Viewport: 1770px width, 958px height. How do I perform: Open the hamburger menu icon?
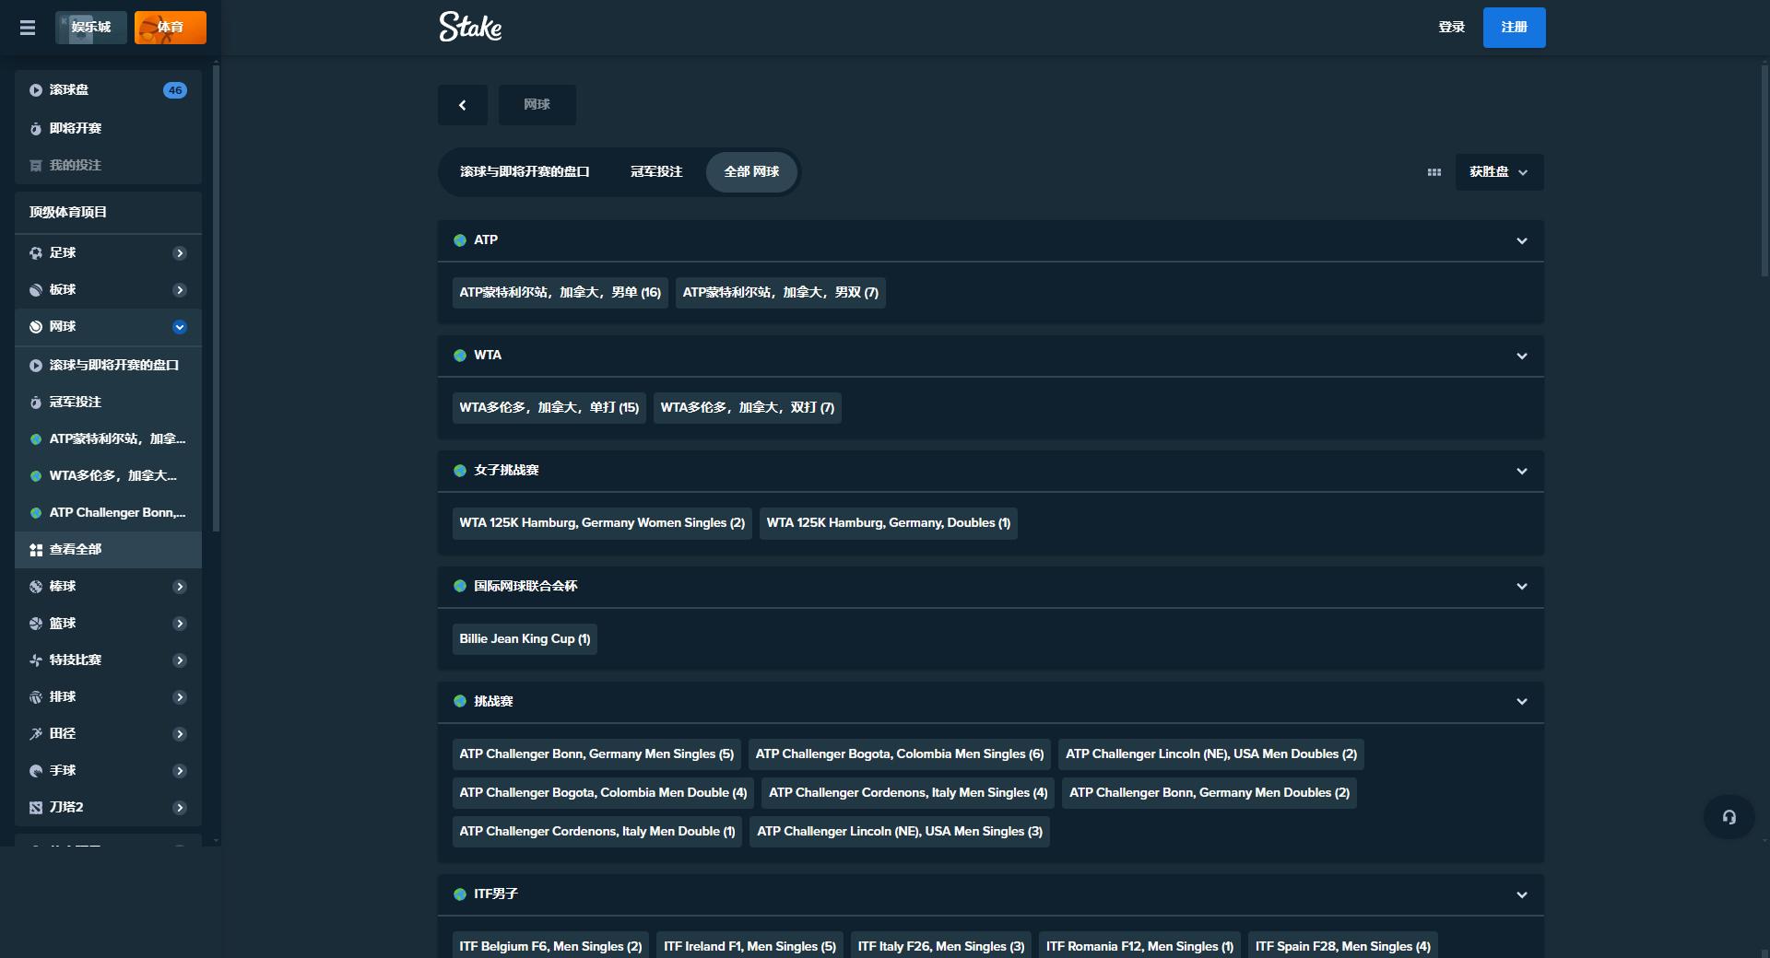point(28,28)
